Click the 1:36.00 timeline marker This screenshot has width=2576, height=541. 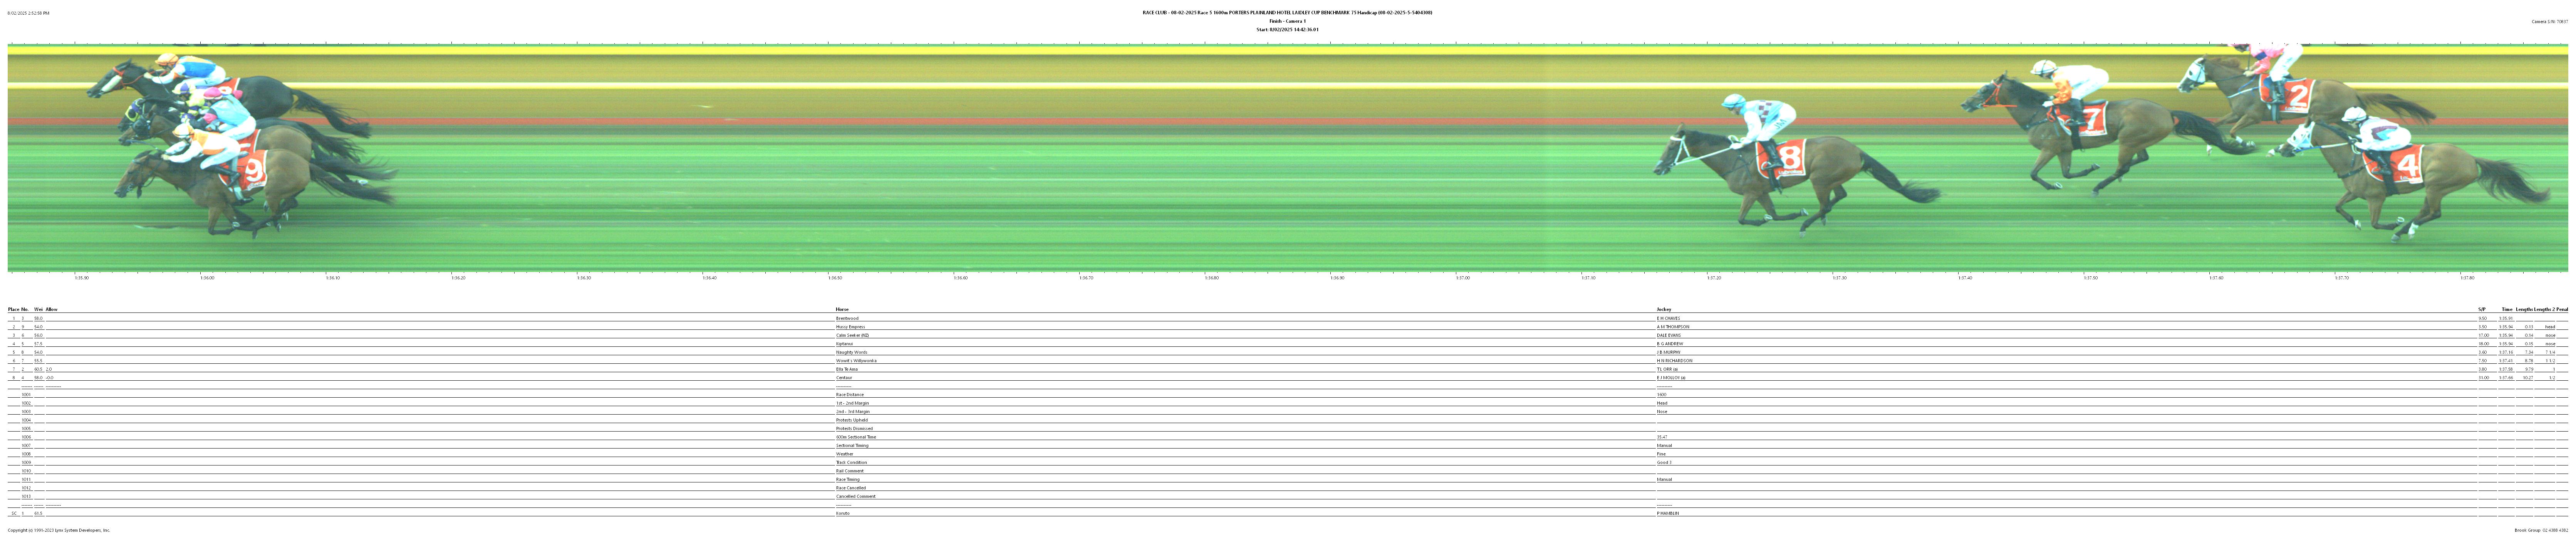click(x=207, y=278)
